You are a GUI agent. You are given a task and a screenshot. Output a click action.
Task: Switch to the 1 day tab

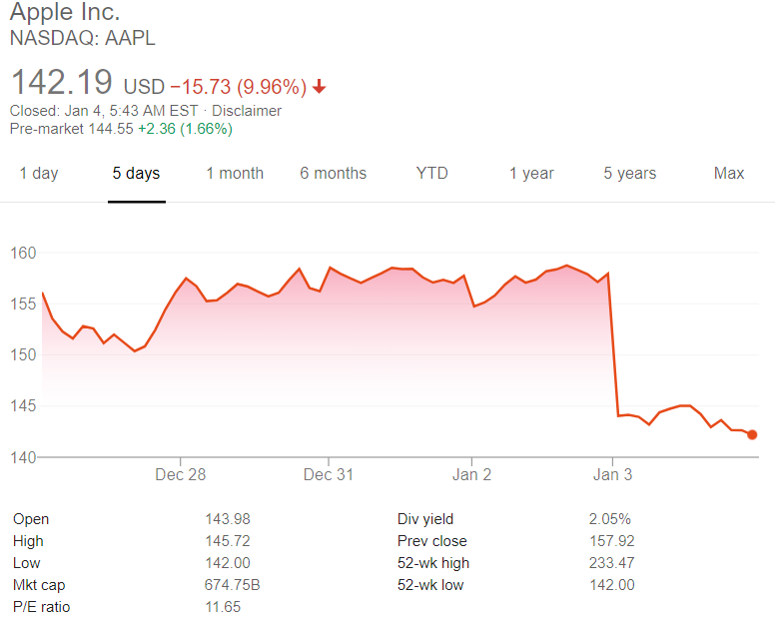[39, 174]
